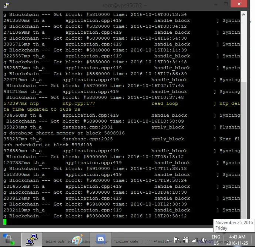Maximize the PuTTY window
The width and height of the screenshot is (255, 247).
point(226,4)
